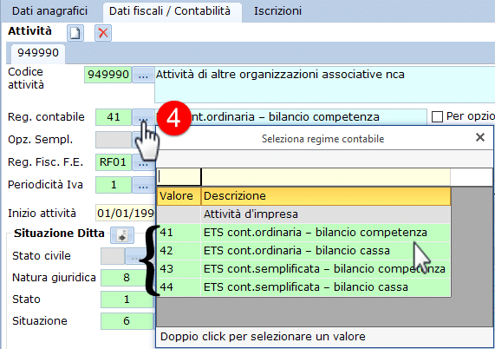Select ETS cont.semplificata – bilancio competenza row
The width and height of the screenshot is (495, 349).
[303, 269]
